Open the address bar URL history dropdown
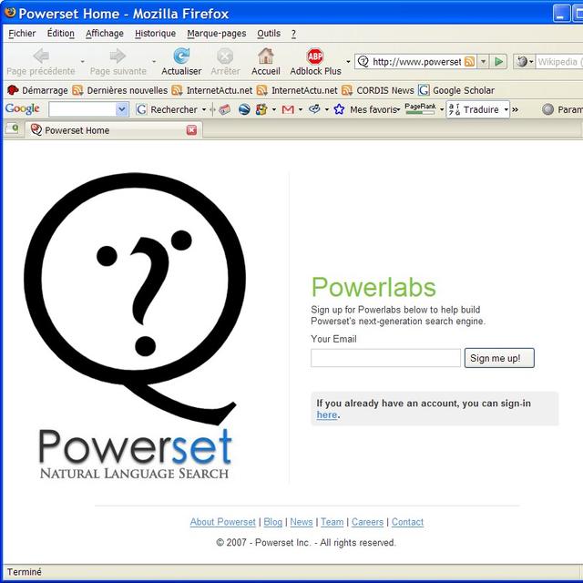The image size is (583, 583). [484, 62]
